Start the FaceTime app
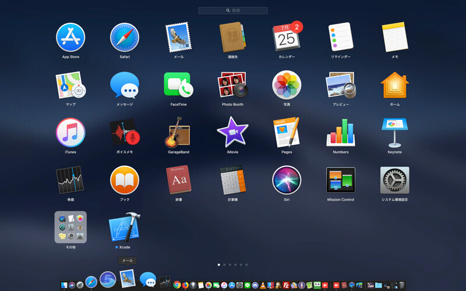This screenshot has width=466, height=291. pos(178,84)
